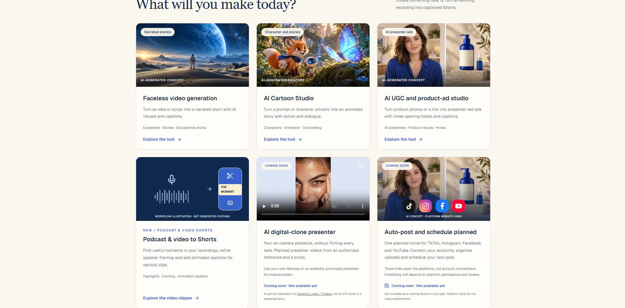Click the microphone icon in podcast illustration
The width and height of the screenshot is (625, 308).
pos(172,179)
